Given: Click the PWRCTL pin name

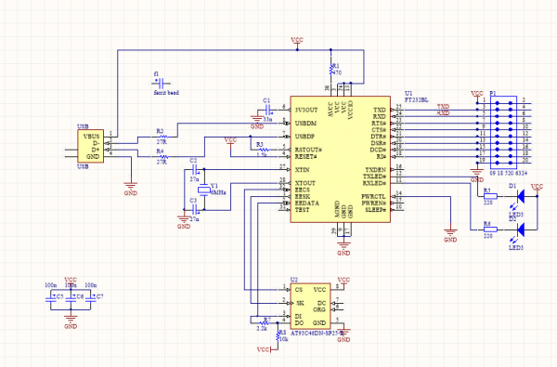Looking at the screenshot, I should pyautogui.click(x=374, y=196).
